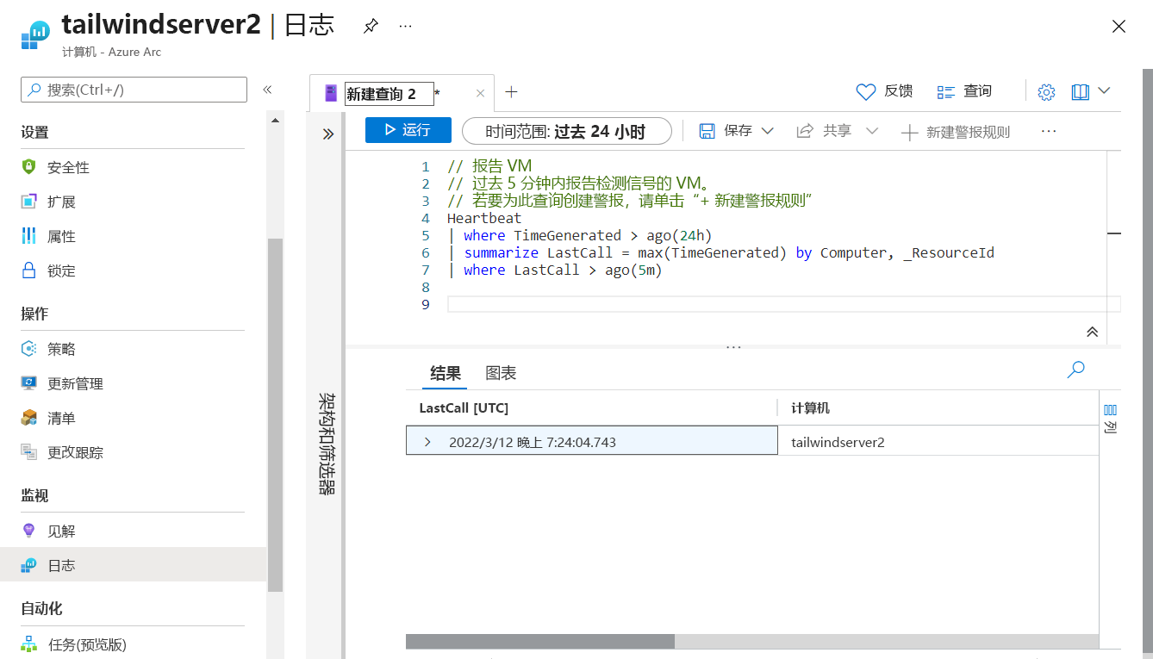Click the Heartbeat line in query editor
1153x659 pixels.
point(484,218)
